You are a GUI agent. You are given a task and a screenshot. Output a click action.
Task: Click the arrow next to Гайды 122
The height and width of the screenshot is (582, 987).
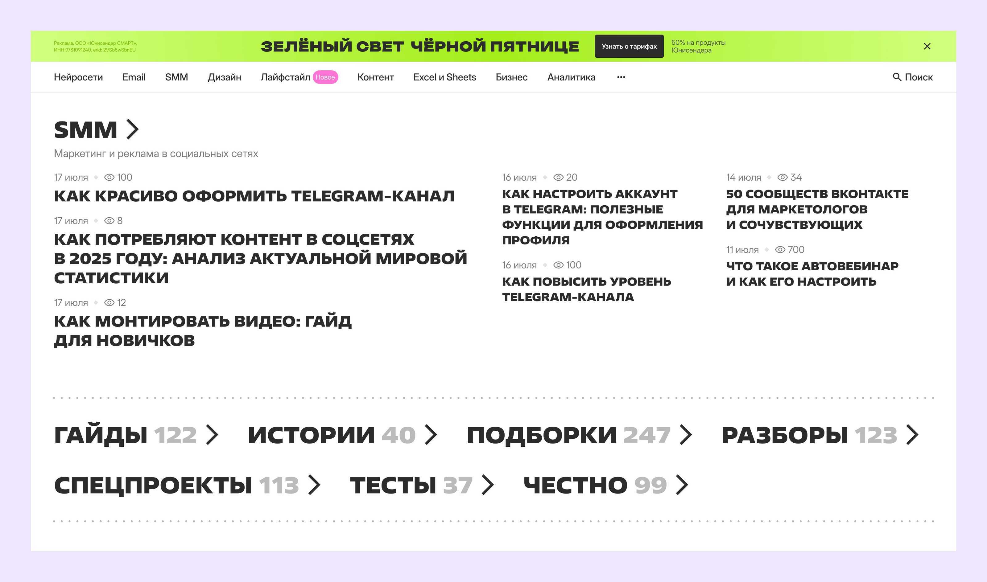[212, 435]
